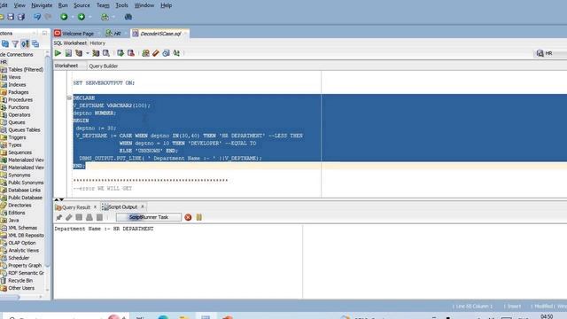Open the Run menu
The height and width of the screenshot is (319, 567).
[63, 5]
